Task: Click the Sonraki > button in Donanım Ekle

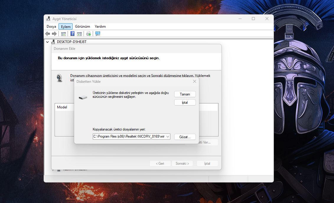Action: tap(182, 164)
